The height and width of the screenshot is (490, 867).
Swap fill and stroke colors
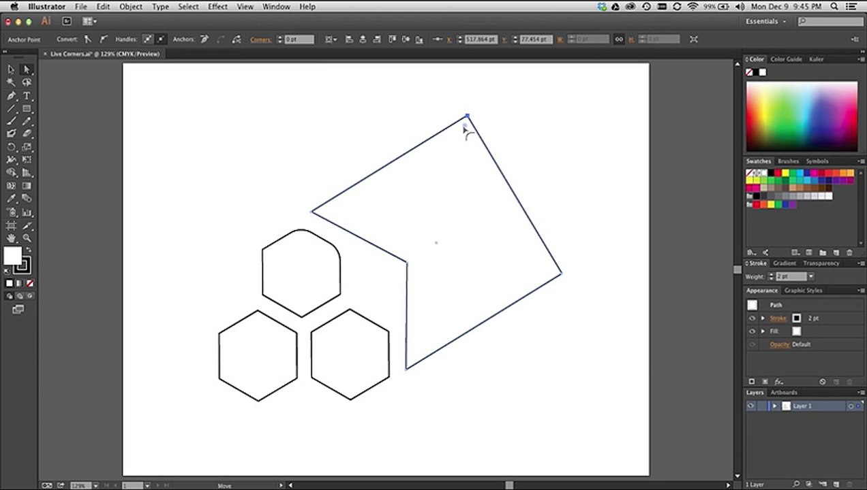coord(29,250)
